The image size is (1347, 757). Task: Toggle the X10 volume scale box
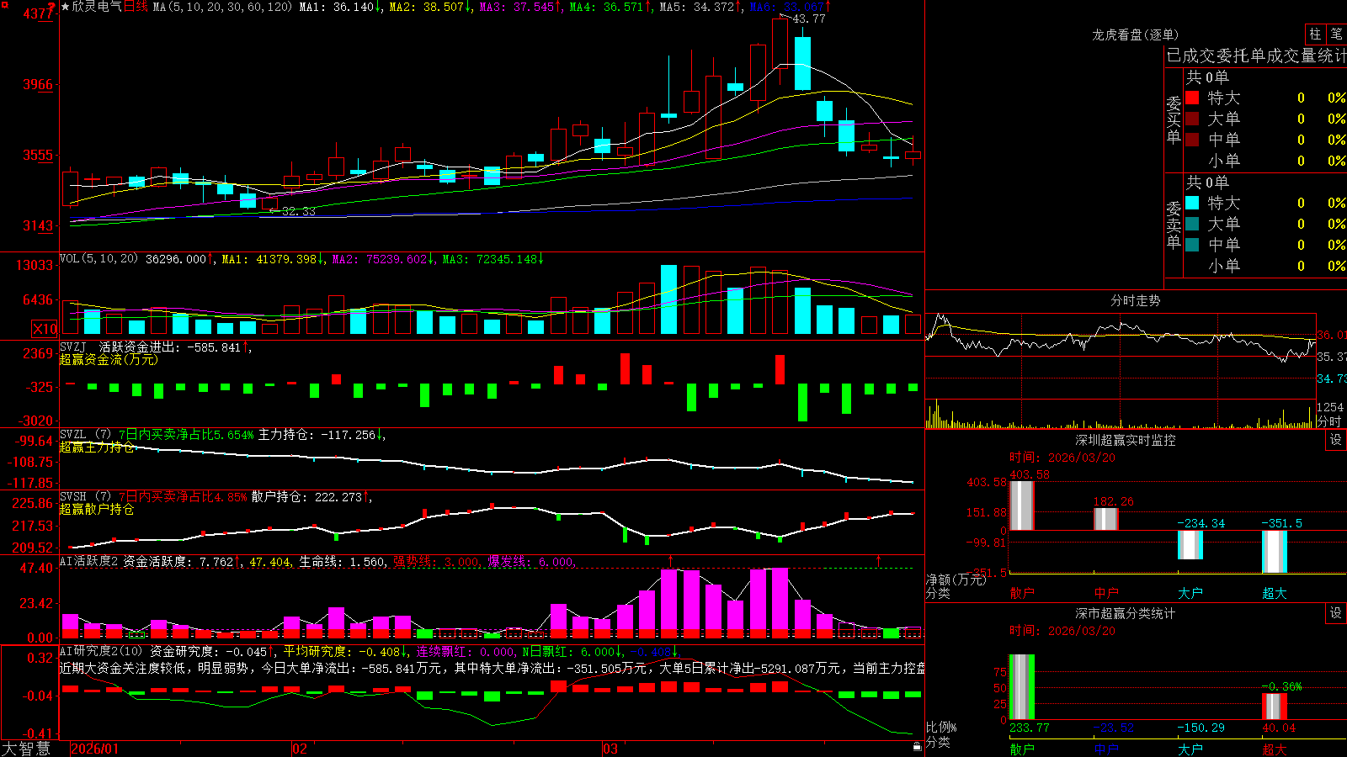[x=45, y=329]
